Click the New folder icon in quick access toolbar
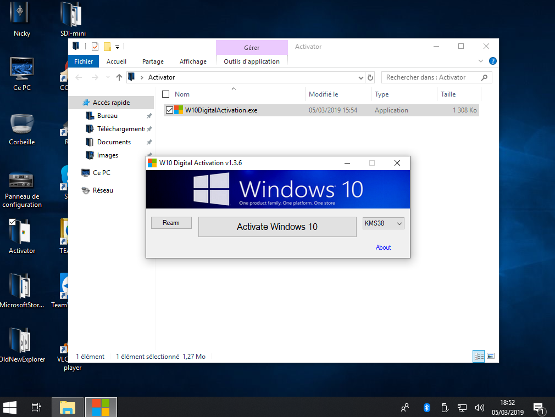 coord(107,47)
